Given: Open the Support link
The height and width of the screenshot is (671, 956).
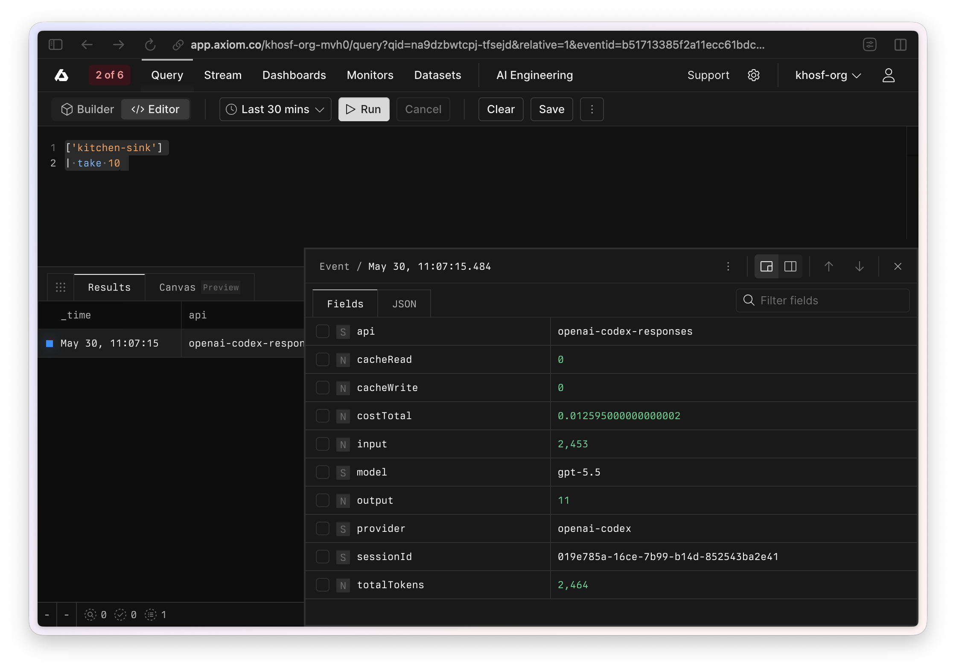Looking at the screenshot, I should [708, 75].
